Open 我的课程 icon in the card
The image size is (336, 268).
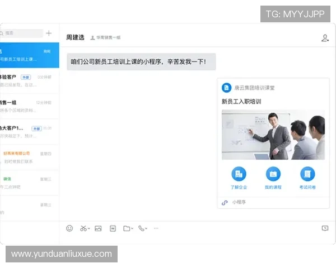coord(273,174)
